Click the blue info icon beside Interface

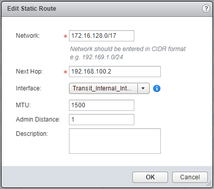157,88
